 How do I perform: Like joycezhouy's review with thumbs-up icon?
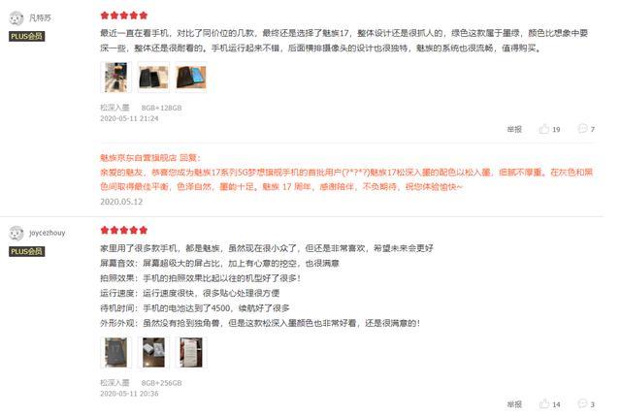[x=544, y=403]
